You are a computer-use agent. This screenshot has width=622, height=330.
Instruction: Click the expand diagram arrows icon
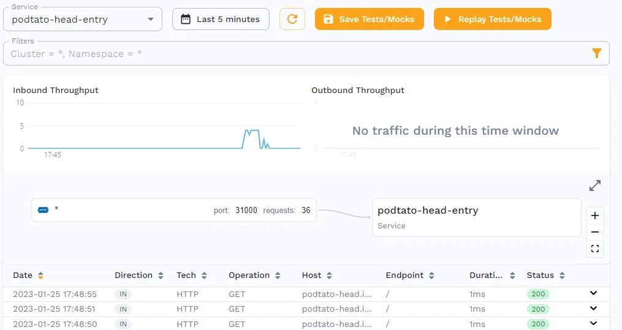pyautogui.click(x=594, y=186)
